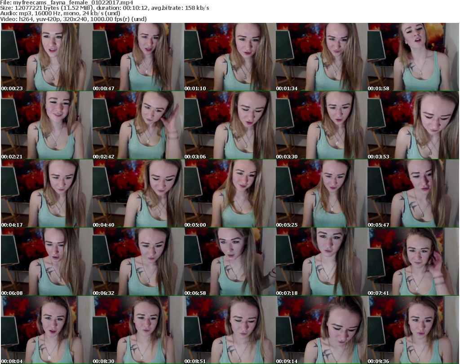Click the frame stamped 00:02:42
This screenshot has height=364, width=460.
pos(138,125)
